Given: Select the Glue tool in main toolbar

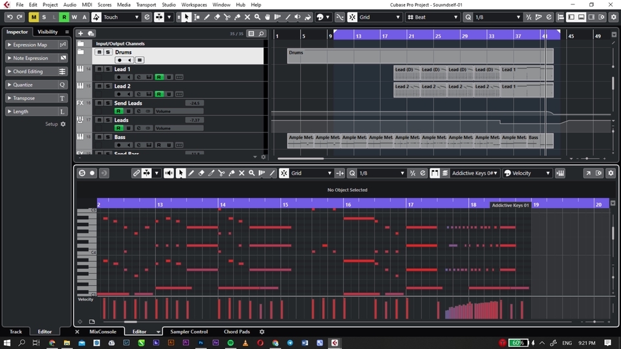Looking at the screenshot, I should [x=237, y=17].
